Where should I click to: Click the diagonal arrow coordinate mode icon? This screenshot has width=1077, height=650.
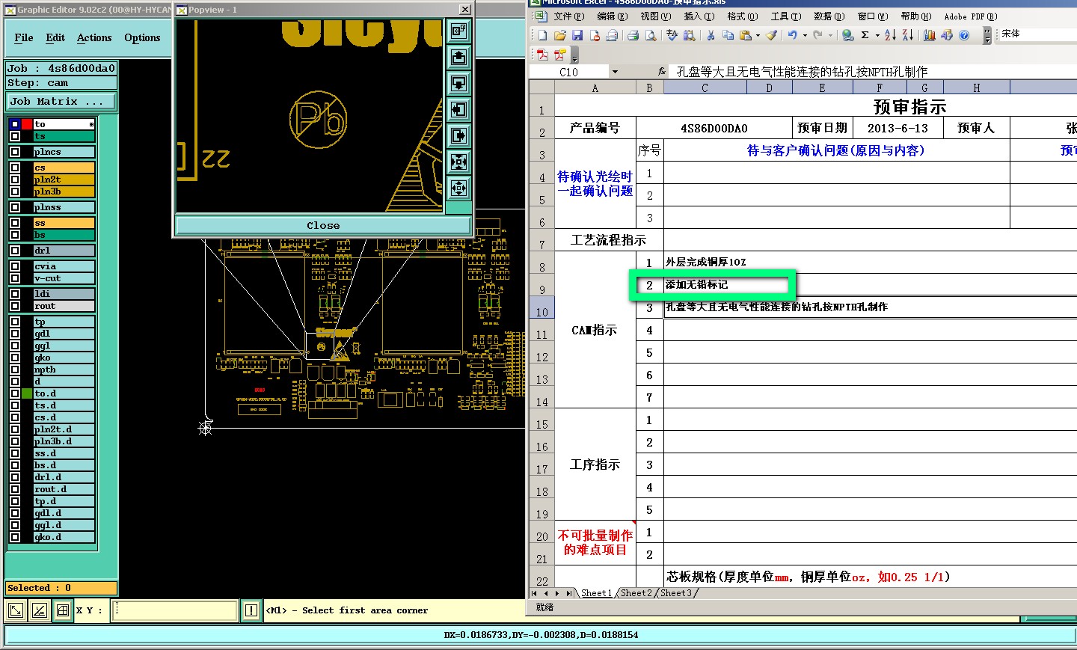point(15,610)
